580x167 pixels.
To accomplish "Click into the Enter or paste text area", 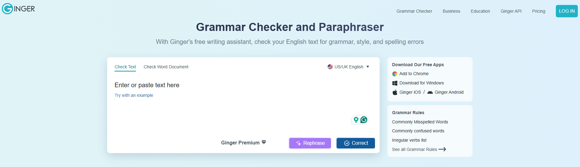I will coord(243,102).
